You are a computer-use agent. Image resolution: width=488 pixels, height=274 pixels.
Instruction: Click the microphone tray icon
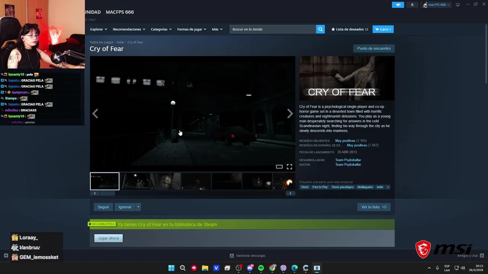[437, 268]
